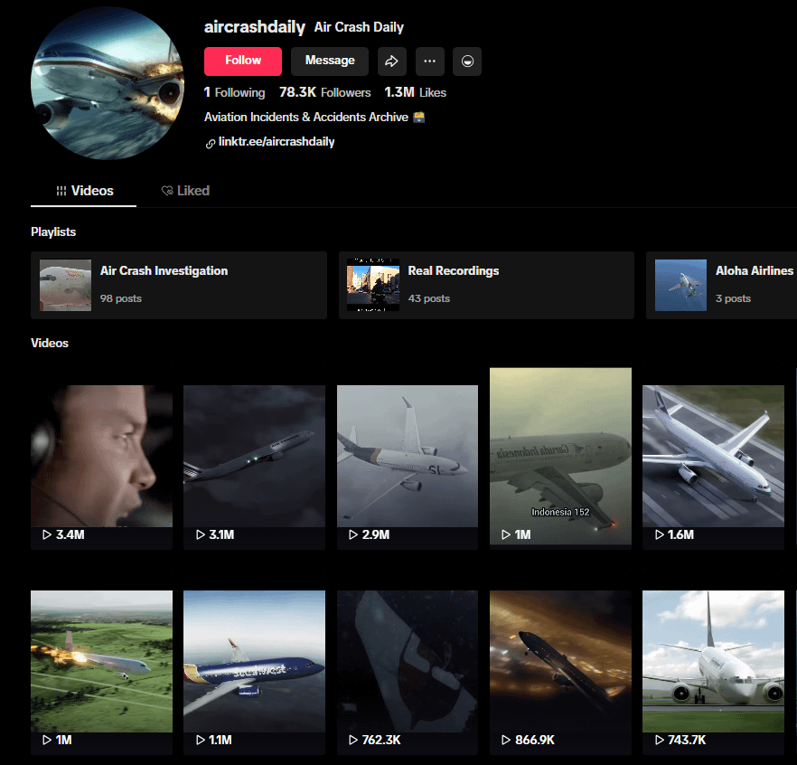Click the Air Crash Investigation playlist thumbnail
This screenshot has width=797, height=765.
point(65,285)
